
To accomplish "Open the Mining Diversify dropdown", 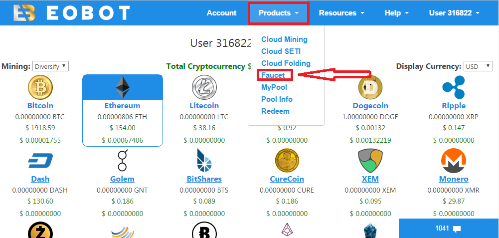I will 51,66.
